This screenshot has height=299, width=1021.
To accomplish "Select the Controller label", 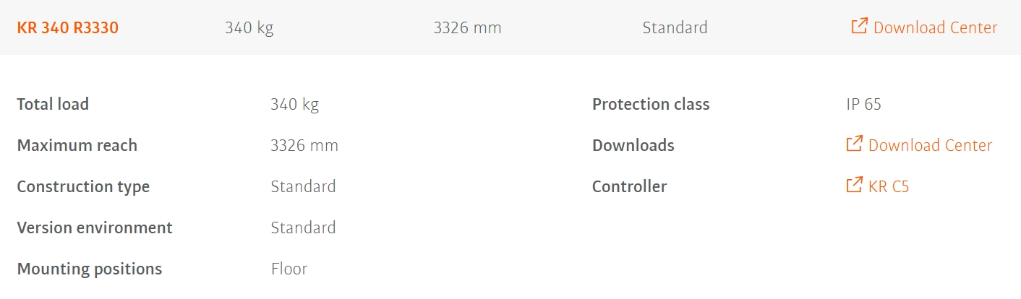I will [629, 186].
